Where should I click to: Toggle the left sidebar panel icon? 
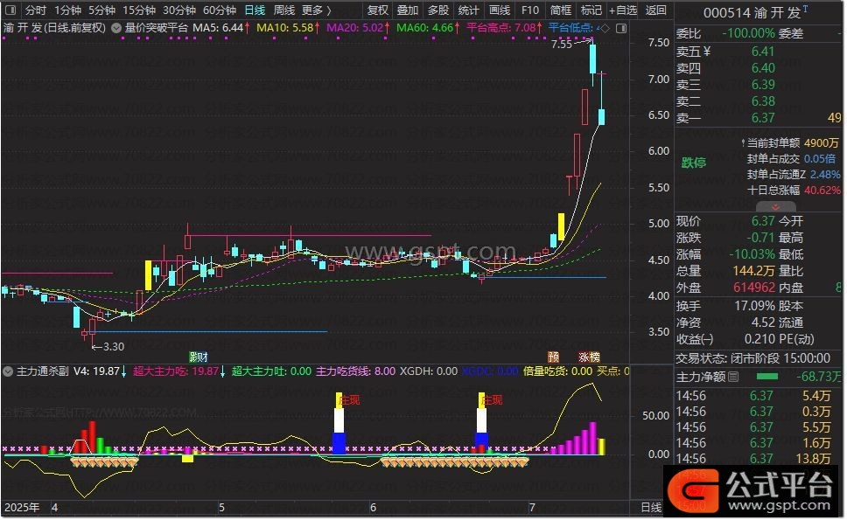10,10
